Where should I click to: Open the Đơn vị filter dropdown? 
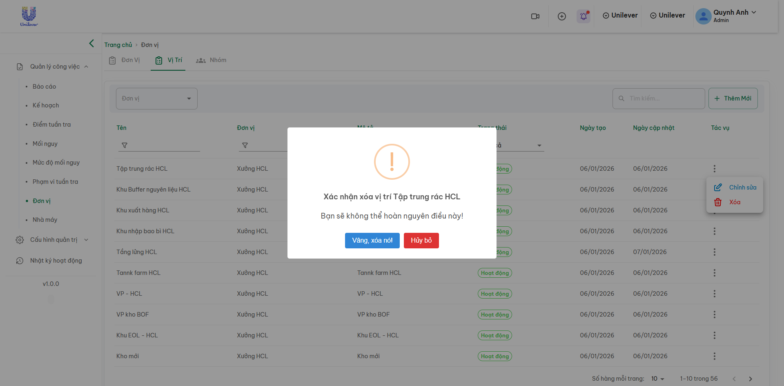[x=156, y=98]
